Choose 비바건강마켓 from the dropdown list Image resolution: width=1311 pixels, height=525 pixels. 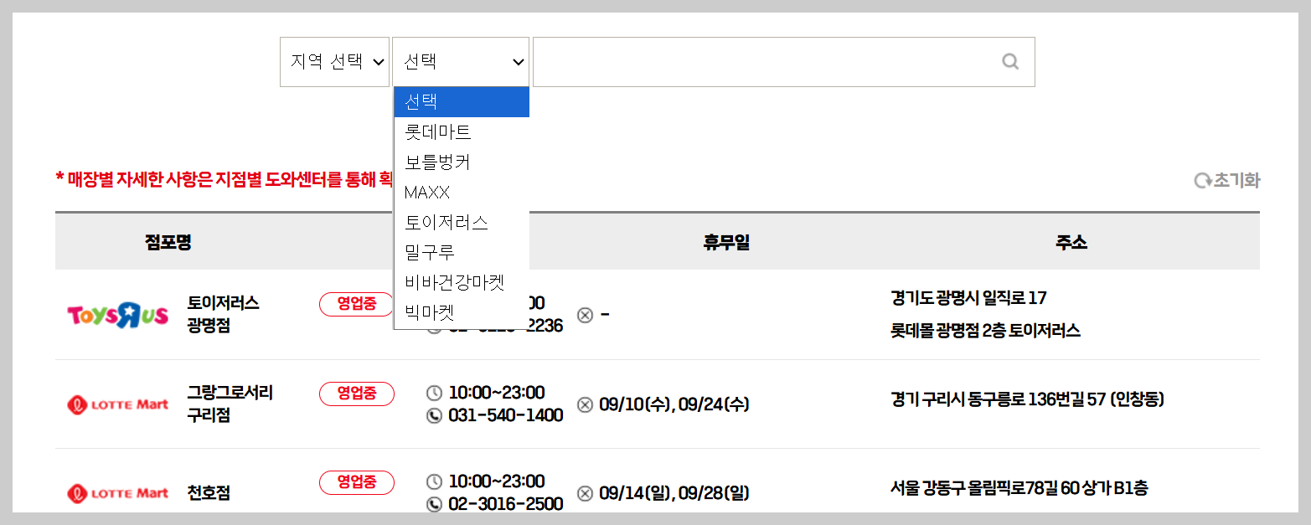click(462, 282)
